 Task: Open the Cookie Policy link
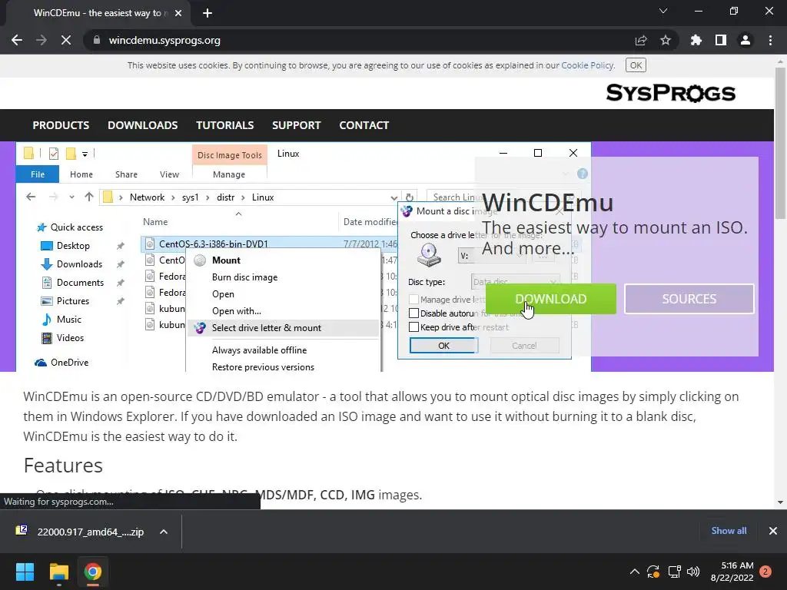click(x=587, y=65)
